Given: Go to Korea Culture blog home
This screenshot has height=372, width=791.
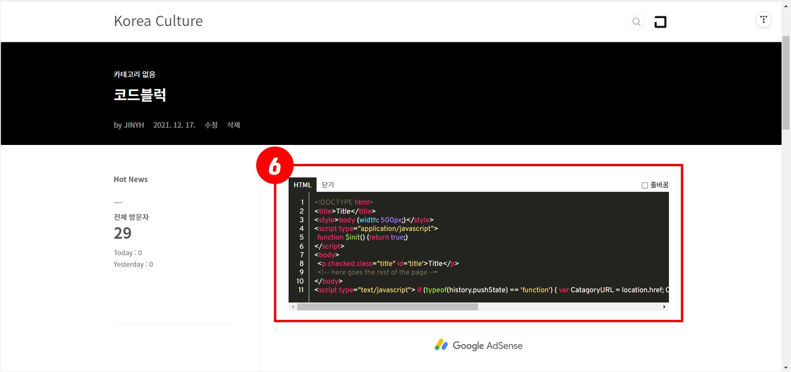Looking at the screenshot, I should click(158, 21).
